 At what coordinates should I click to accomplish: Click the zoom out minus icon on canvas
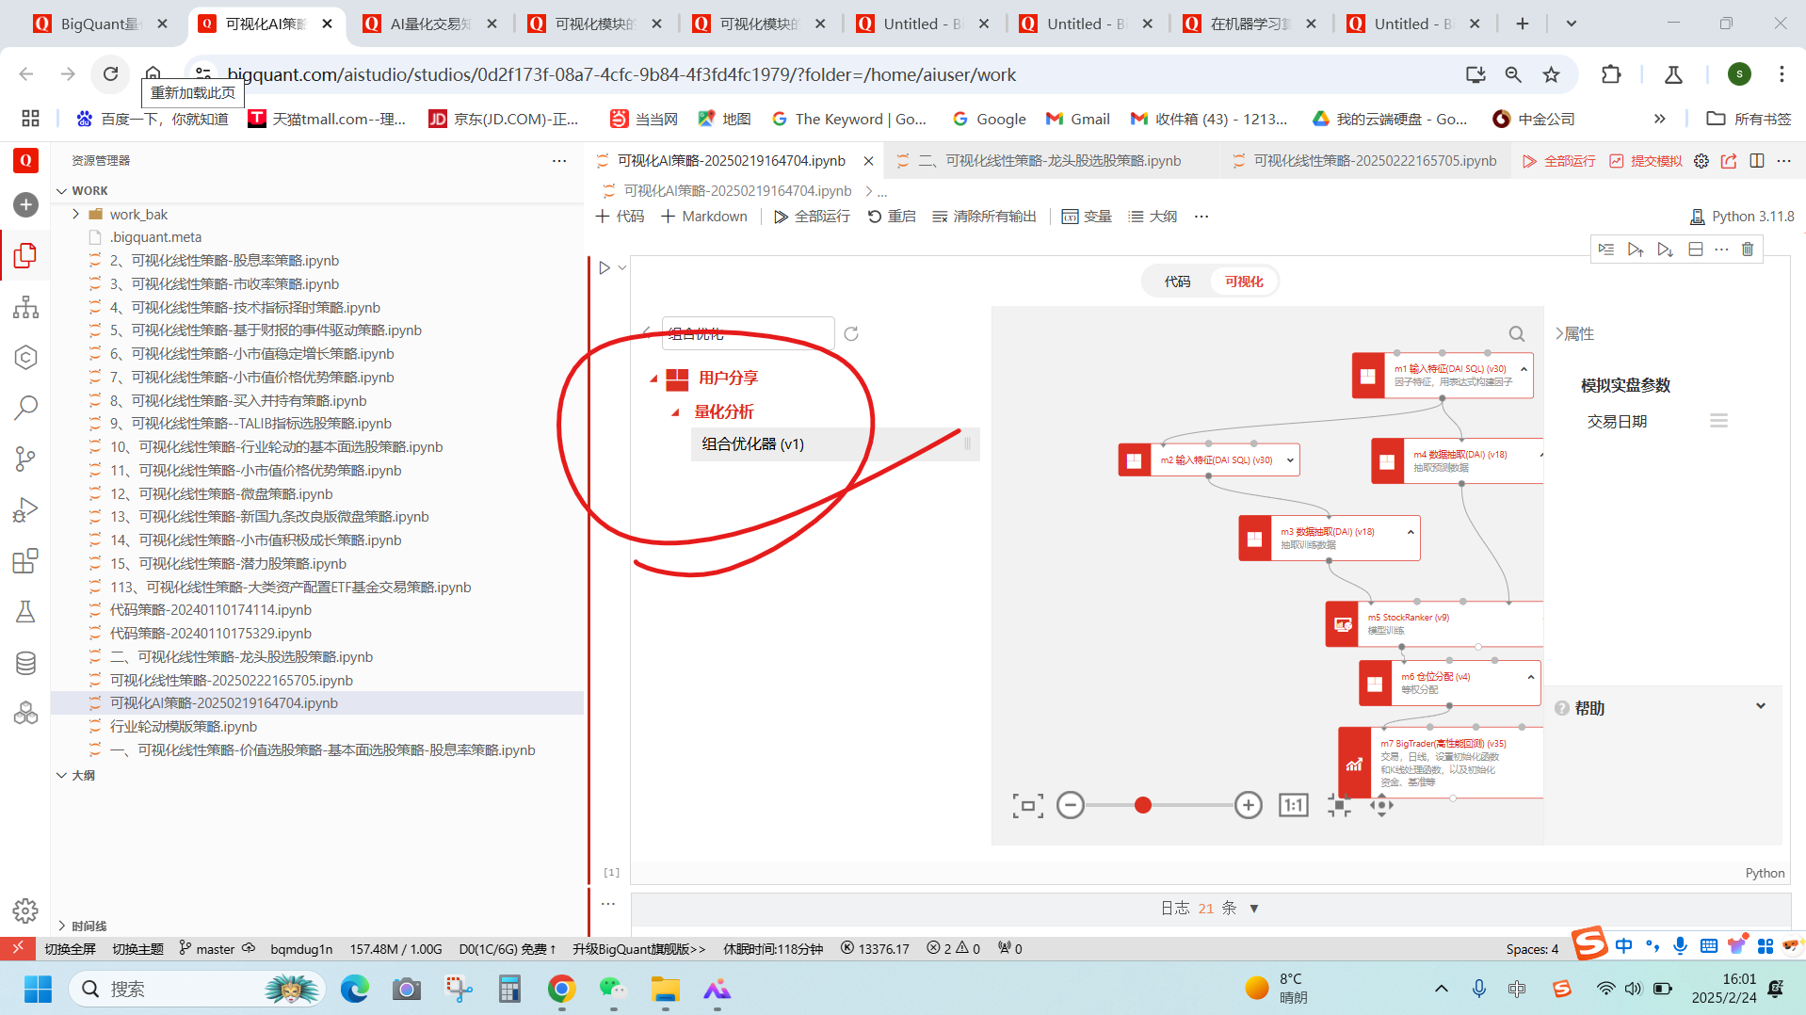(x=1070, y=805)
